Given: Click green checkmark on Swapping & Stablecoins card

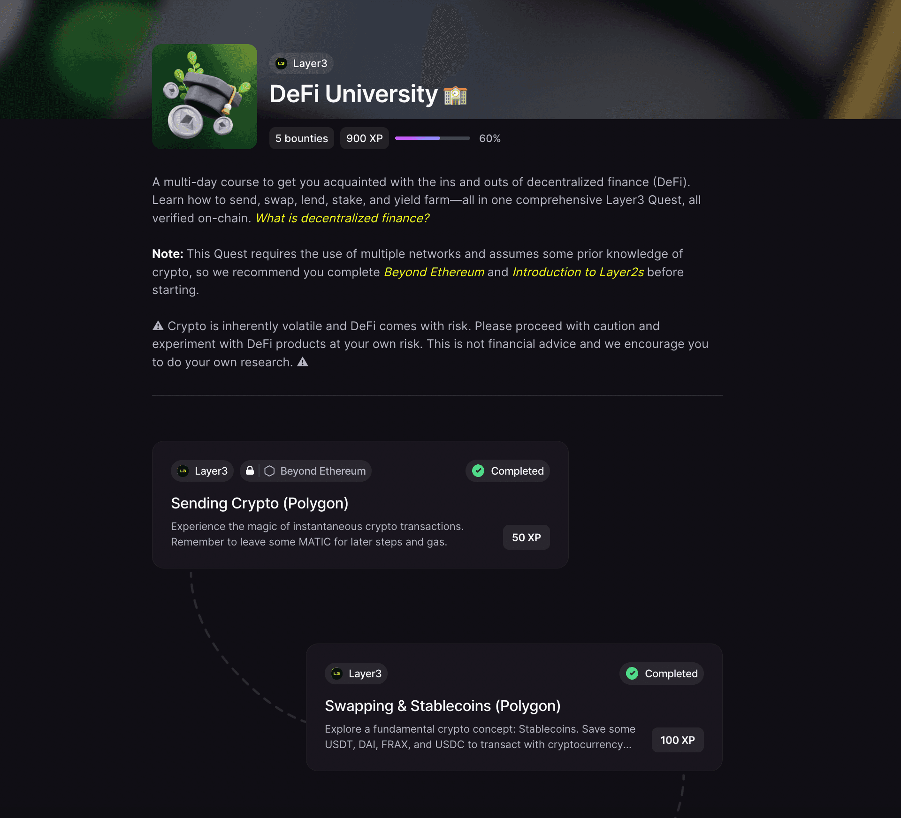Looking at the screenshot, I should [x=632, y=673].
